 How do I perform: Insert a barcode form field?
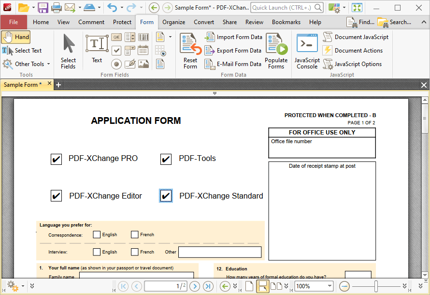(143, 37)
